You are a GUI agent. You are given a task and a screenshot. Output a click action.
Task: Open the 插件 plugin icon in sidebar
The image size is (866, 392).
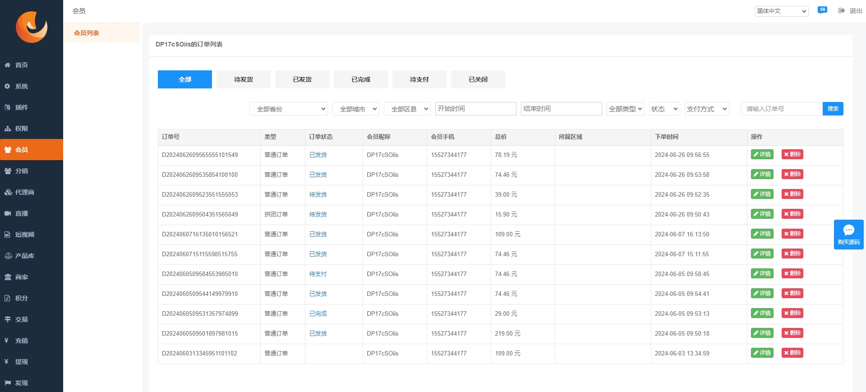point(8,107)
